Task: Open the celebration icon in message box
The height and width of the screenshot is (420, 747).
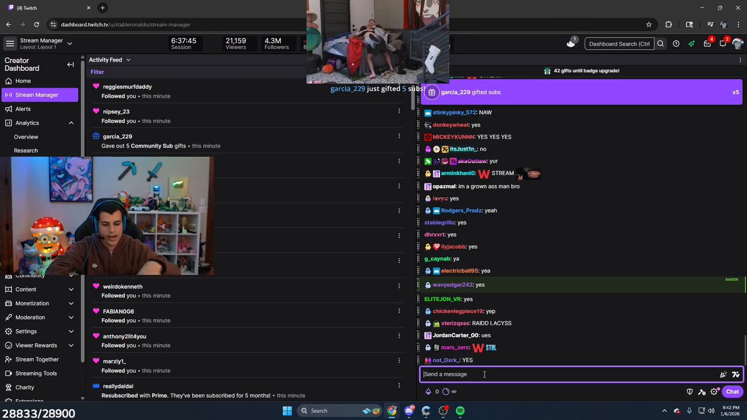Action: [723, 375]
